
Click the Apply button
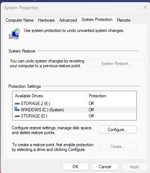pos(135,167)
